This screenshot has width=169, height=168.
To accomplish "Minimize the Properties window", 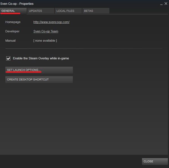I will tap(161, 4).
